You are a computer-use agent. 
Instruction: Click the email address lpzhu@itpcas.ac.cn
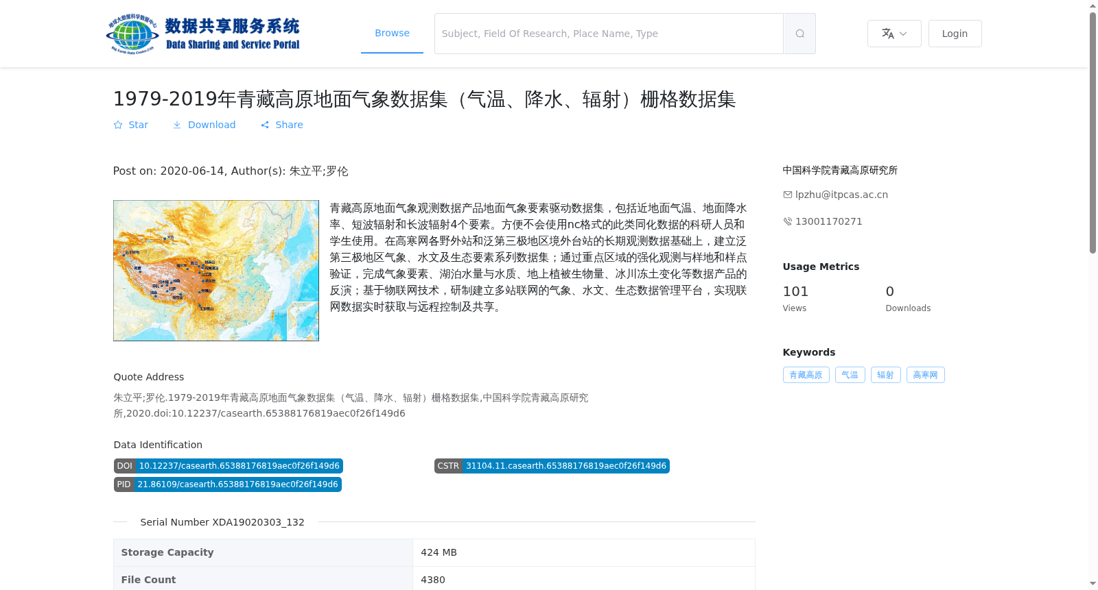(841, 195)
